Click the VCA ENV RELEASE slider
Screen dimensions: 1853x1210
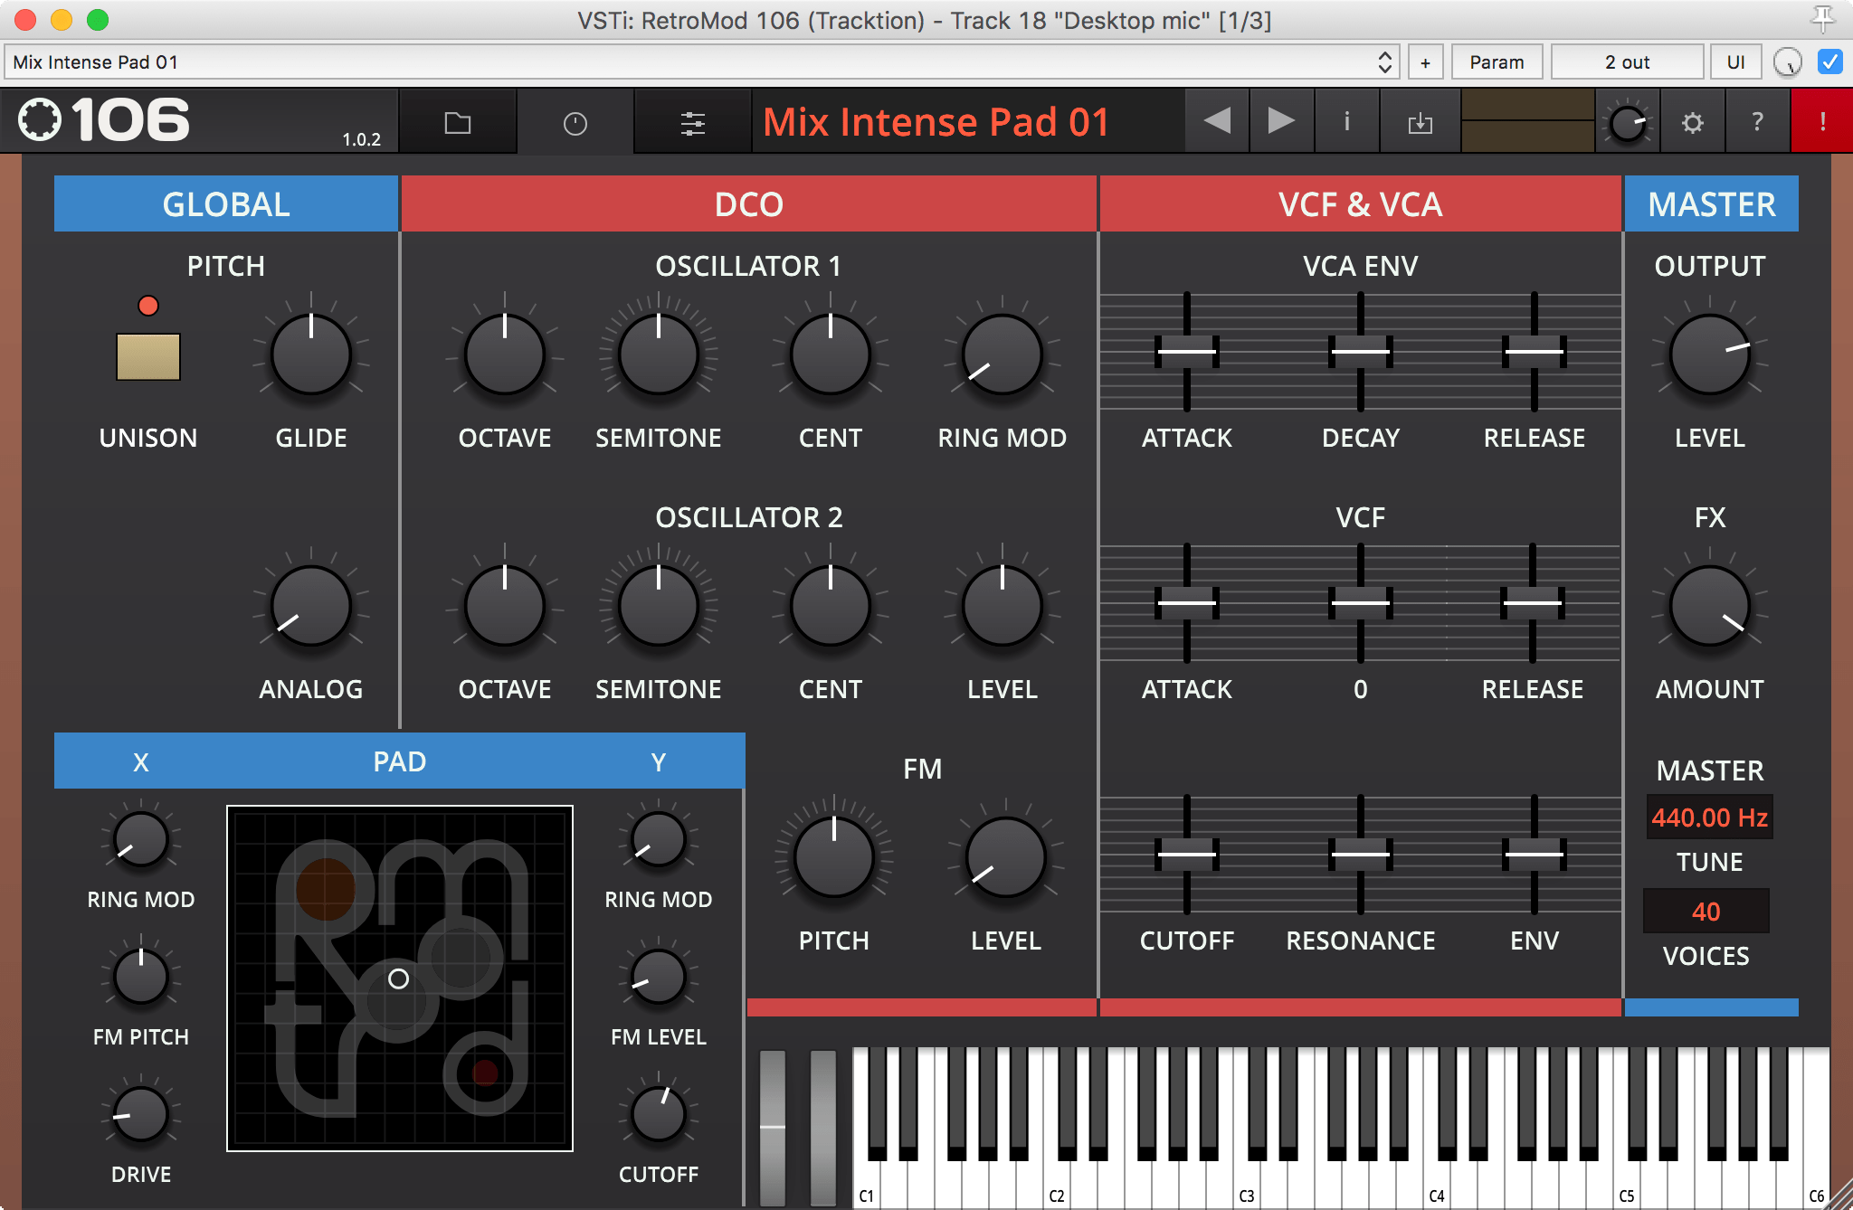click(x=1535, y=351)
